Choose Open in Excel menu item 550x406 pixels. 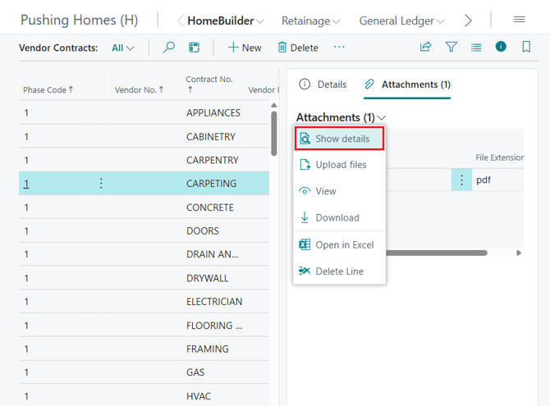pyautogui.click(x=339, y=244)
